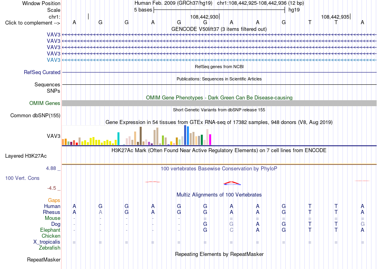
Task: Click the RepeatMasker track label
Action: pos(44,259)
